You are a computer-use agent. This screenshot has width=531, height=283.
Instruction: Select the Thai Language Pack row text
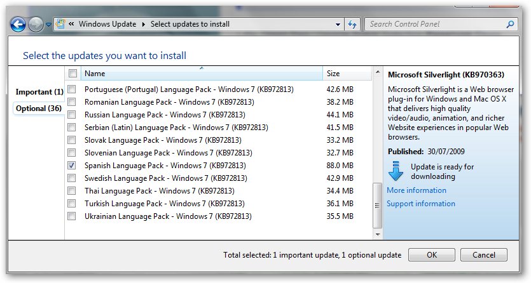click(160, 191)
